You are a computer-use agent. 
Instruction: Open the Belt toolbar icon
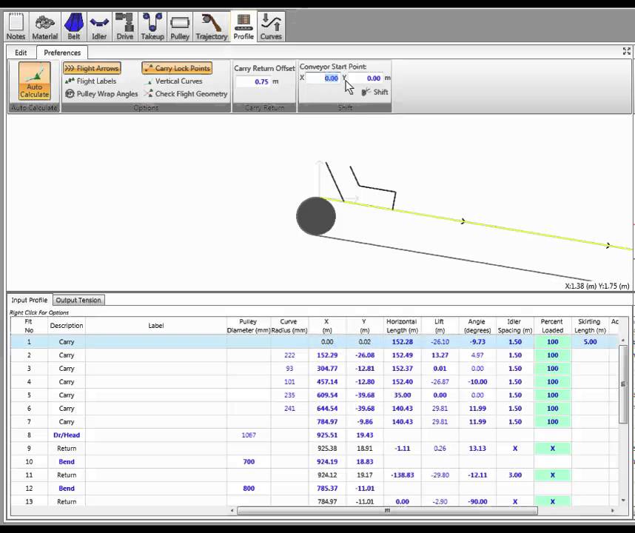pyautogui.click(x=74, y=27)
